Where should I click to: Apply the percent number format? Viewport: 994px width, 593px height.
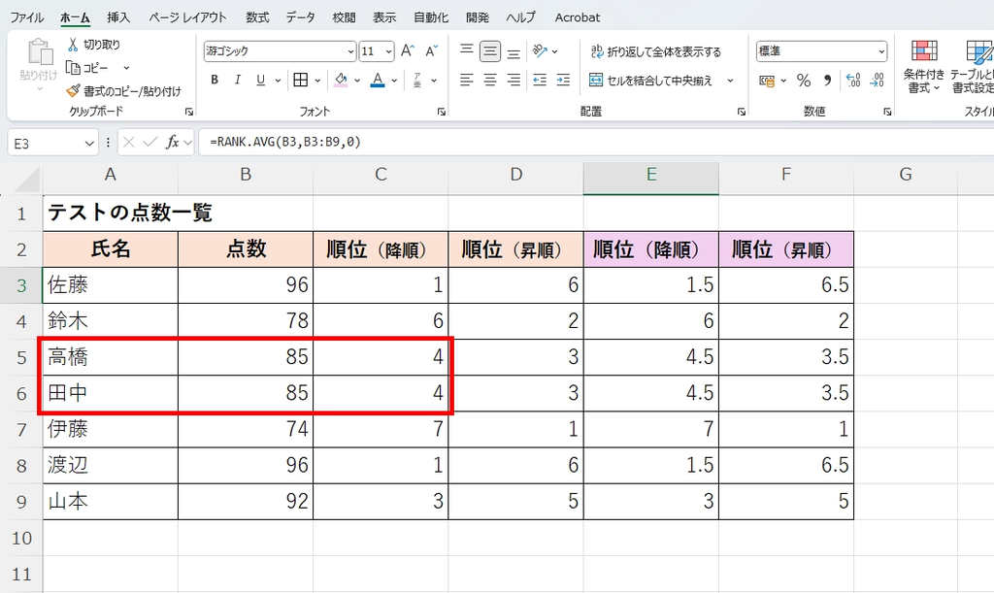click(x=804, y=81)
